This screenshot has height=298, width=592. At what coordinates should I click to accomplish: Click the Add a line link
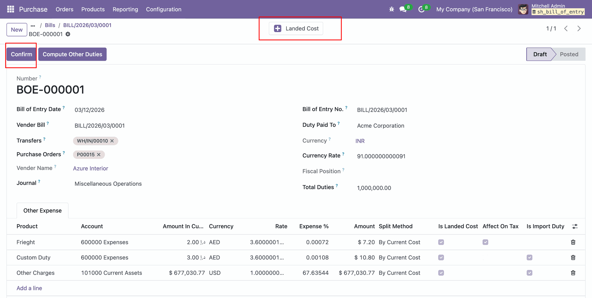point(29,288)
